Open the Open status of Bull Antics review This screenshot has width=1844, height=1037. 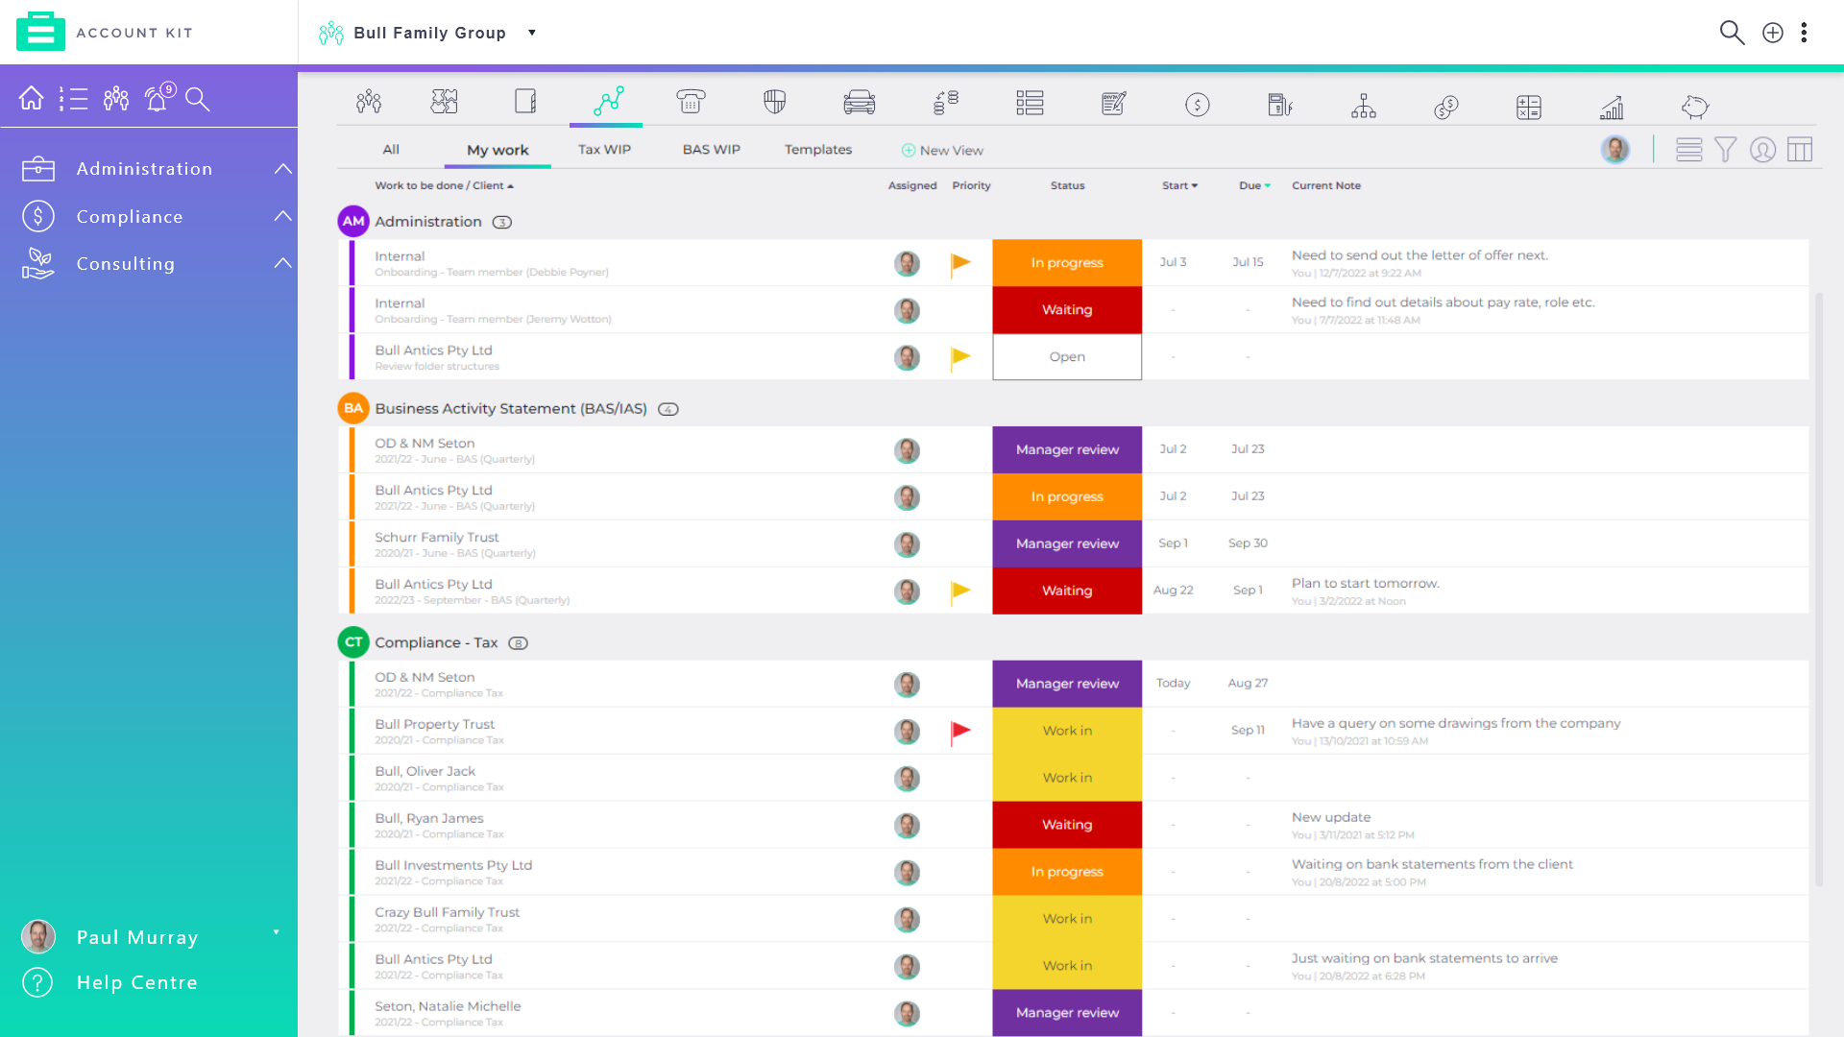pos(1067,357)
